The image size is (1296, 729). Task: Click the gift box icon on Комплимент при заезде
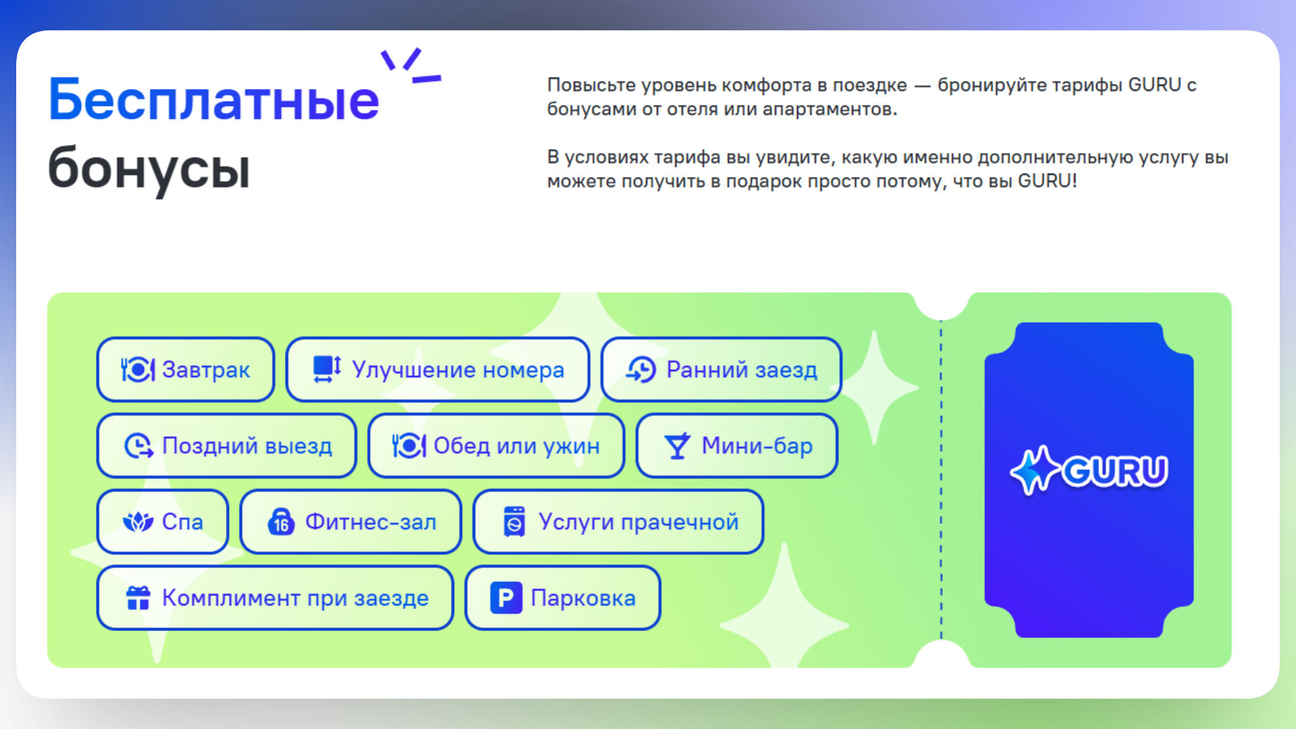pyautogui.click(x=137, y=597)
